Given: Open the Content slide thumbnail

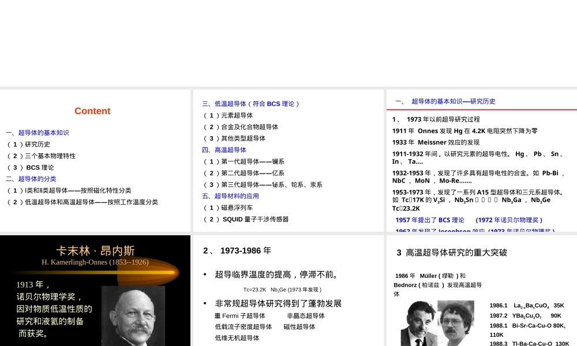Looking at the screenshot, I should pos(95,160).
